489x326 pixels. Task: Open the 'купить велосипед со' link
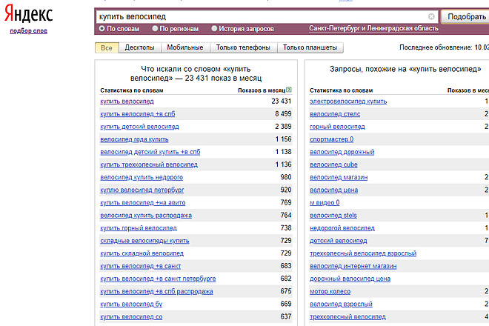pyautogui.click(x=131, y=317)
